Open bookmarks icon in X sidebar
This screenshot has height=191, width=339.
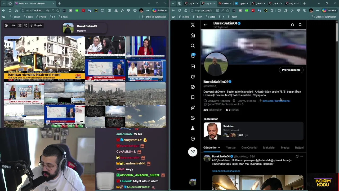click(x=193, y=97)
